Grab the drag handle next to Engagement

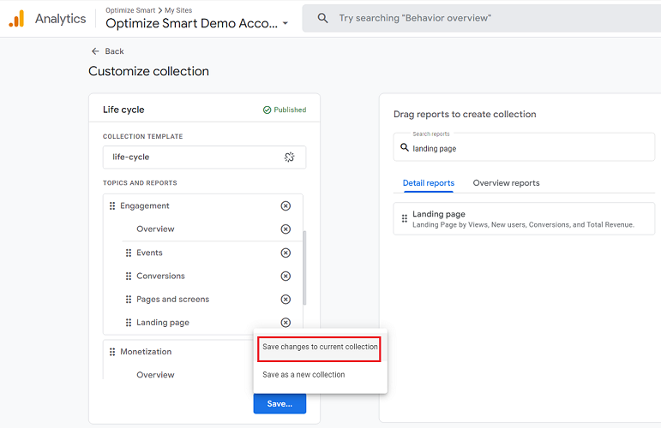(112, 205)
